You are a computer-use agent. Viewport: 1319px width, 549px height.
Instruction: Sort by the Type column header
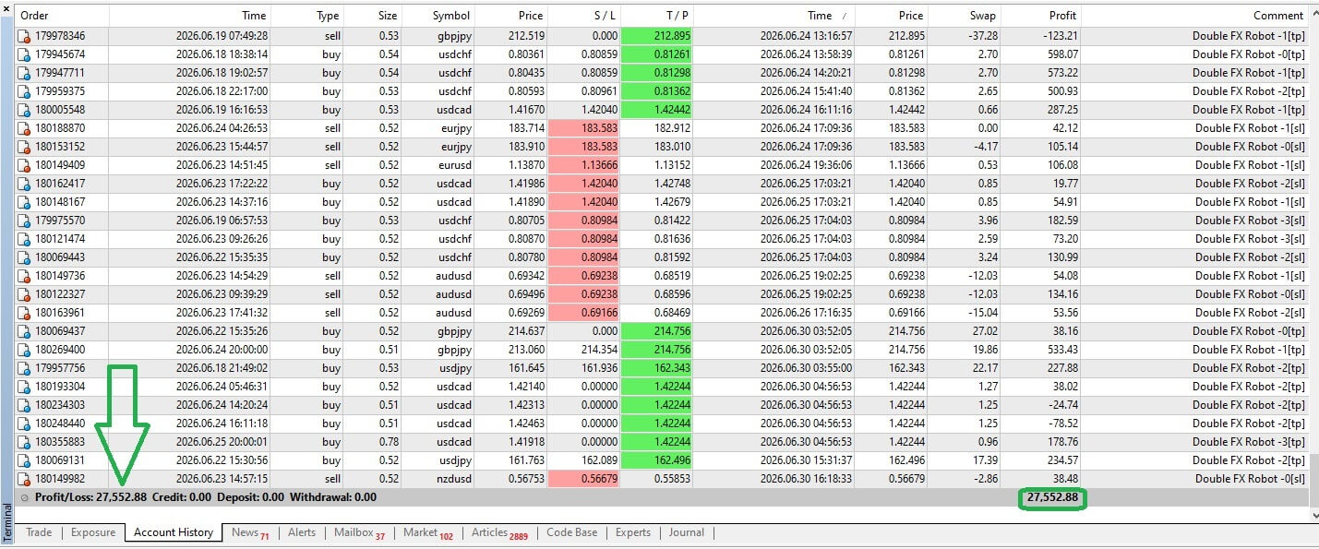(x=307, y=16)
